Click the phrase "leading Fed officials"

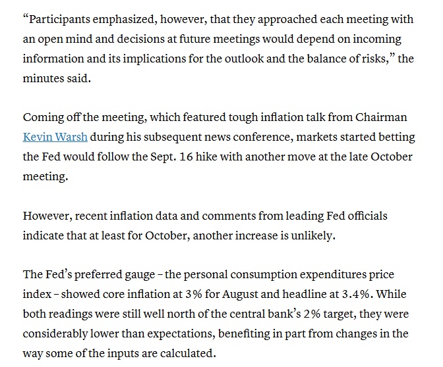tap(336, 216)
